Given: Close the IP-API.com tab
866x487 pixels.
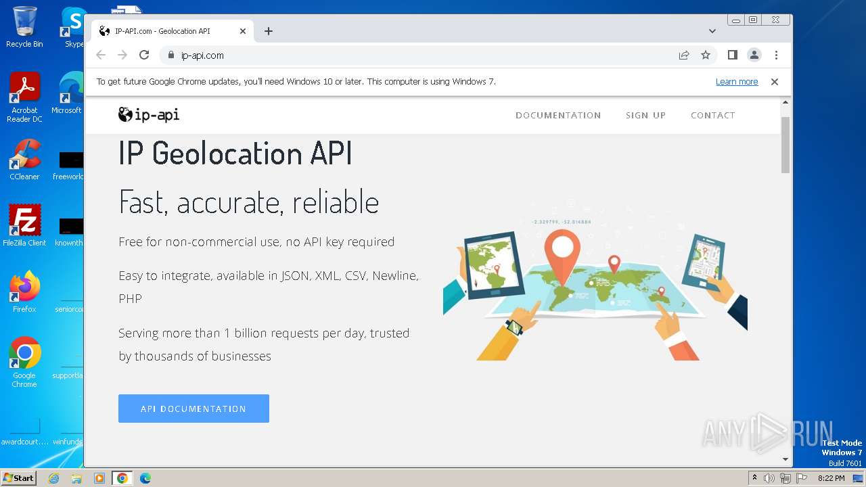Looking at the screenshot, I should click(x=243, y=31).
